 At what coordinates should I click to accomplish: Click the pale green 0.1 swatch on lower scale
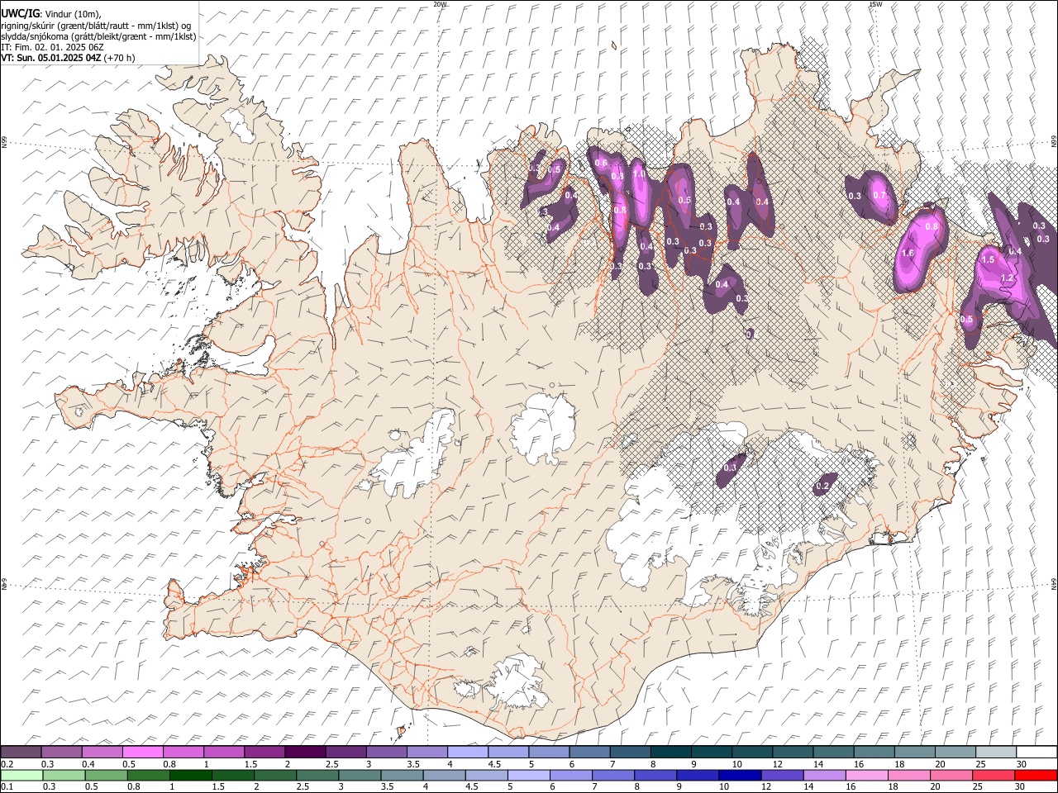[21, 776]
